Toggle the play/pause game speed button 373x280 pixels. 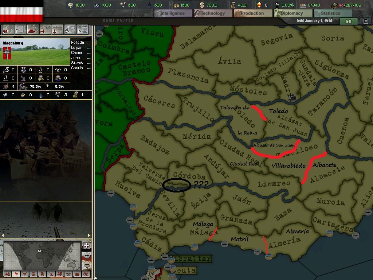349,22
